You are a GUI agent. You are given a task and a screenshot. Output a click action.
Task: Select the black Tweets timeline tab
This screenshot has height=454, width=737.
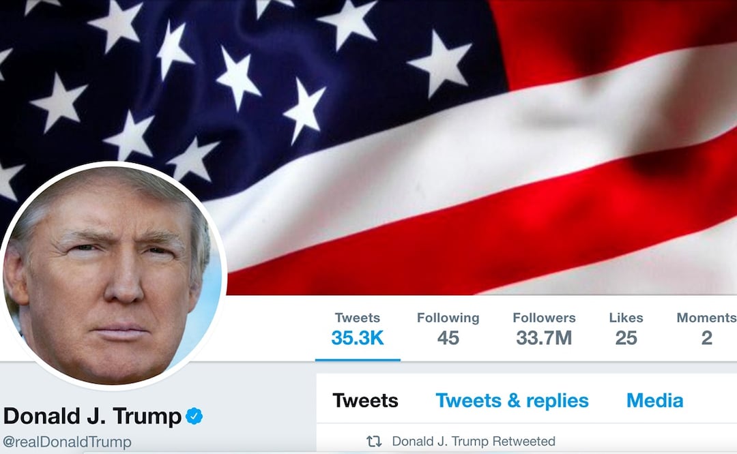tap(365, 401)
